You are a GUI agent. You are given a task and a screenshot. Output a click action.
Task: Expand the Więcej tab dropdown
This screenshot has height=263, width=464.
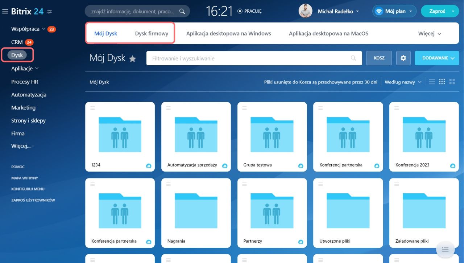click(430, 33)
